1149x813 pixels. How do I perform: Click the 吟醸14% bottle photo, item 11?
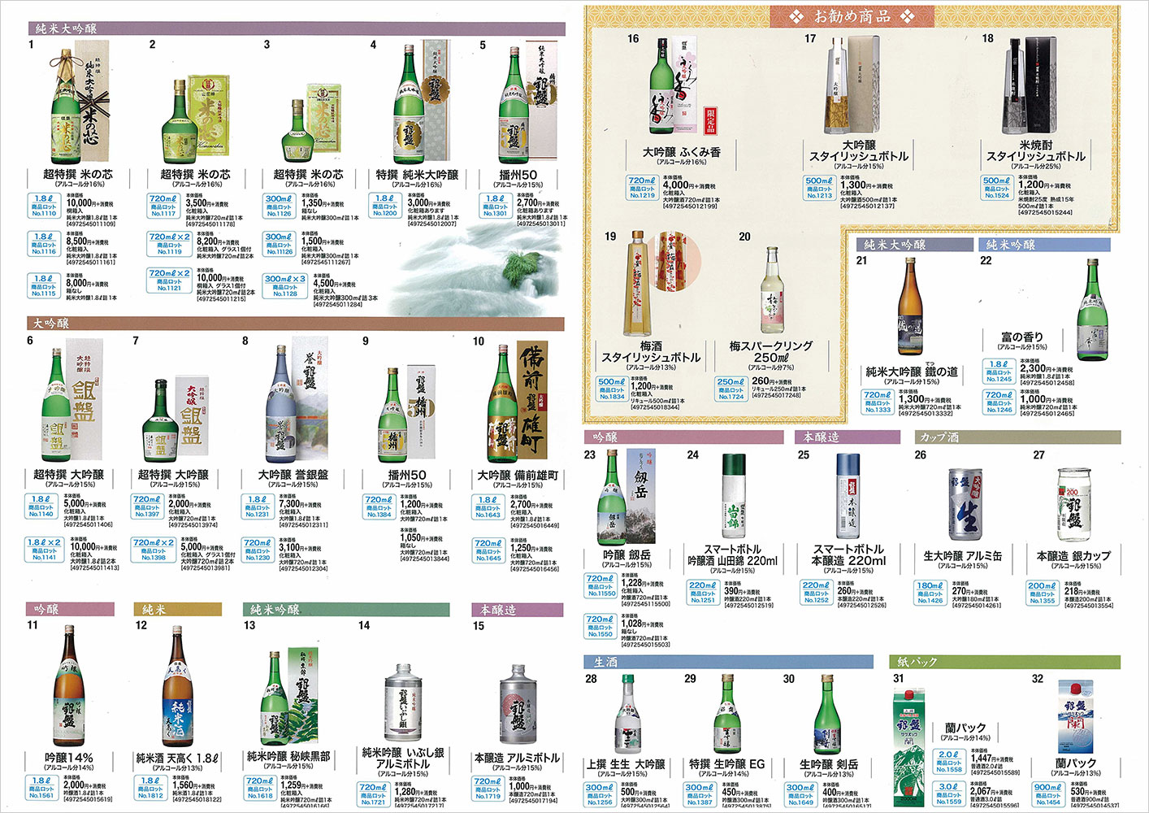(68, 685)
